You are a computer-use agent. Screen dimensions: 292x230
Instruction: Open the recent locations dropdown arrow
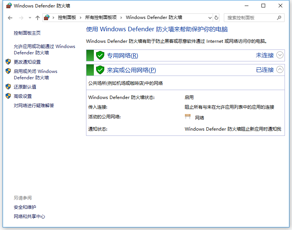coord(30,18)
